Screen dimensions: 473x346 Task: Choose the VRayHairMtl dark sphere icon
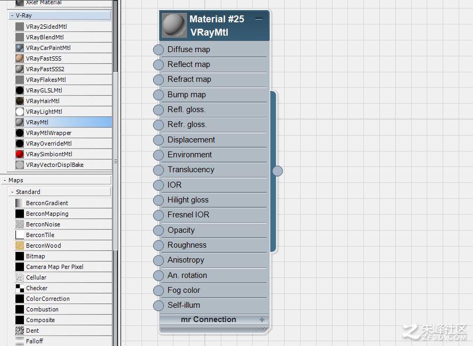(20, 101)
